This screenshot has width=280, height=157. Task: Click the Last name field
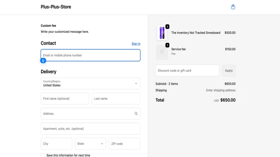point(116,98)
